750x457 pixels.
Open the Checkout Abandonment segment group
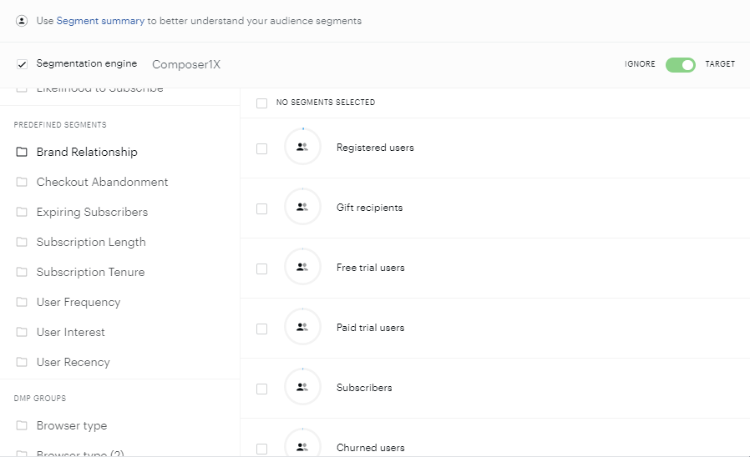103,182
